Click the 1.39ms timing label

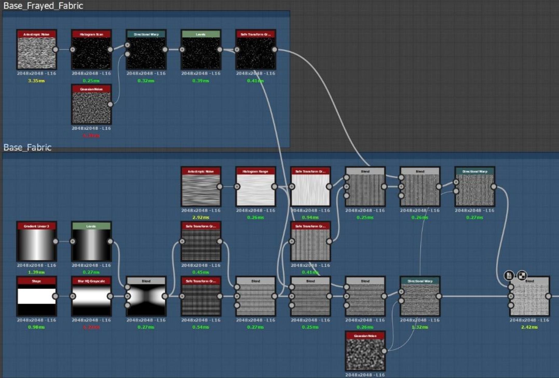pos(36,272)
